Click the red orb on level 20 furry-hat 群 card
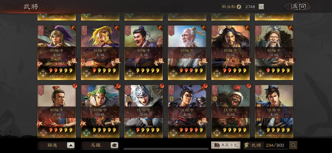The width and height of the screenshot is (332, 153). click(x=248, y=86)
